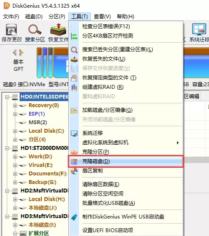Click the 恢复文件 recover files toolbar icon
The height and width of the screenshot is (236, 209).
click(58, 29)
